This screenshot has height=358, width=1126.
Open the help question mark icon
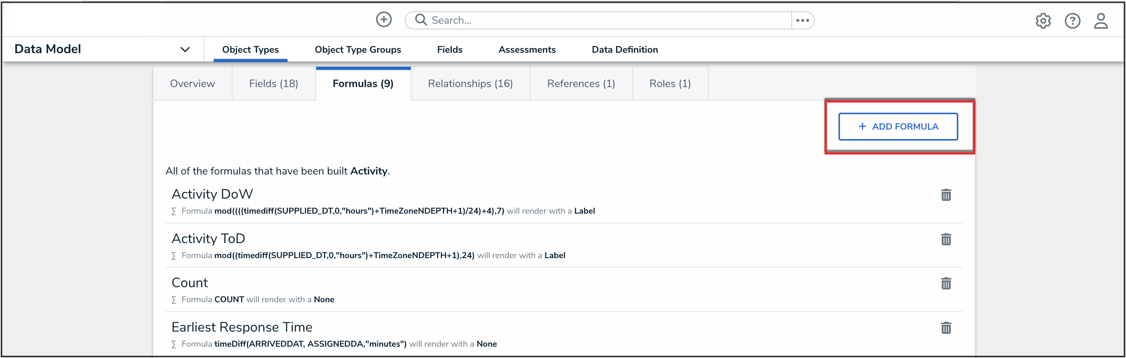(x=1072, y=21)
